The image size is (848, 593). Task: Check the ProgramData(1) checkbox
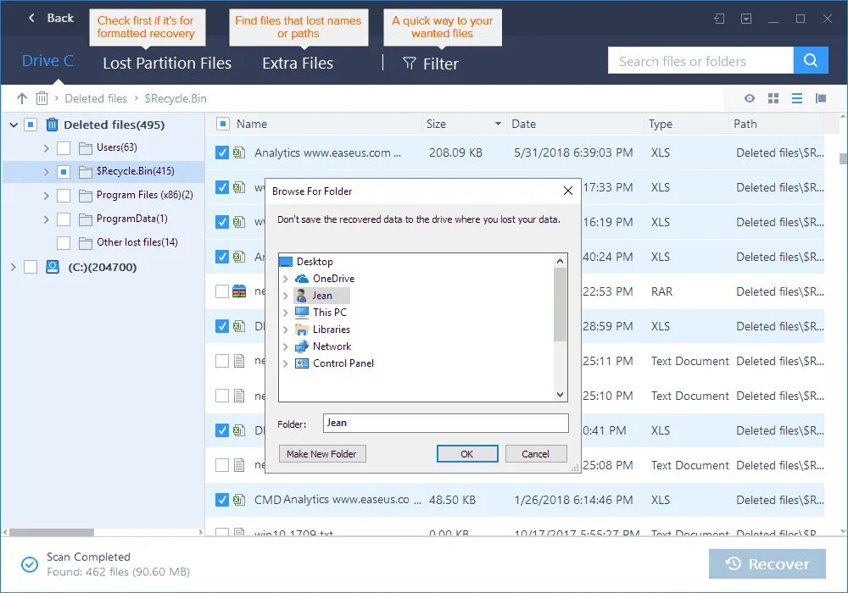[x=64, y=219]
